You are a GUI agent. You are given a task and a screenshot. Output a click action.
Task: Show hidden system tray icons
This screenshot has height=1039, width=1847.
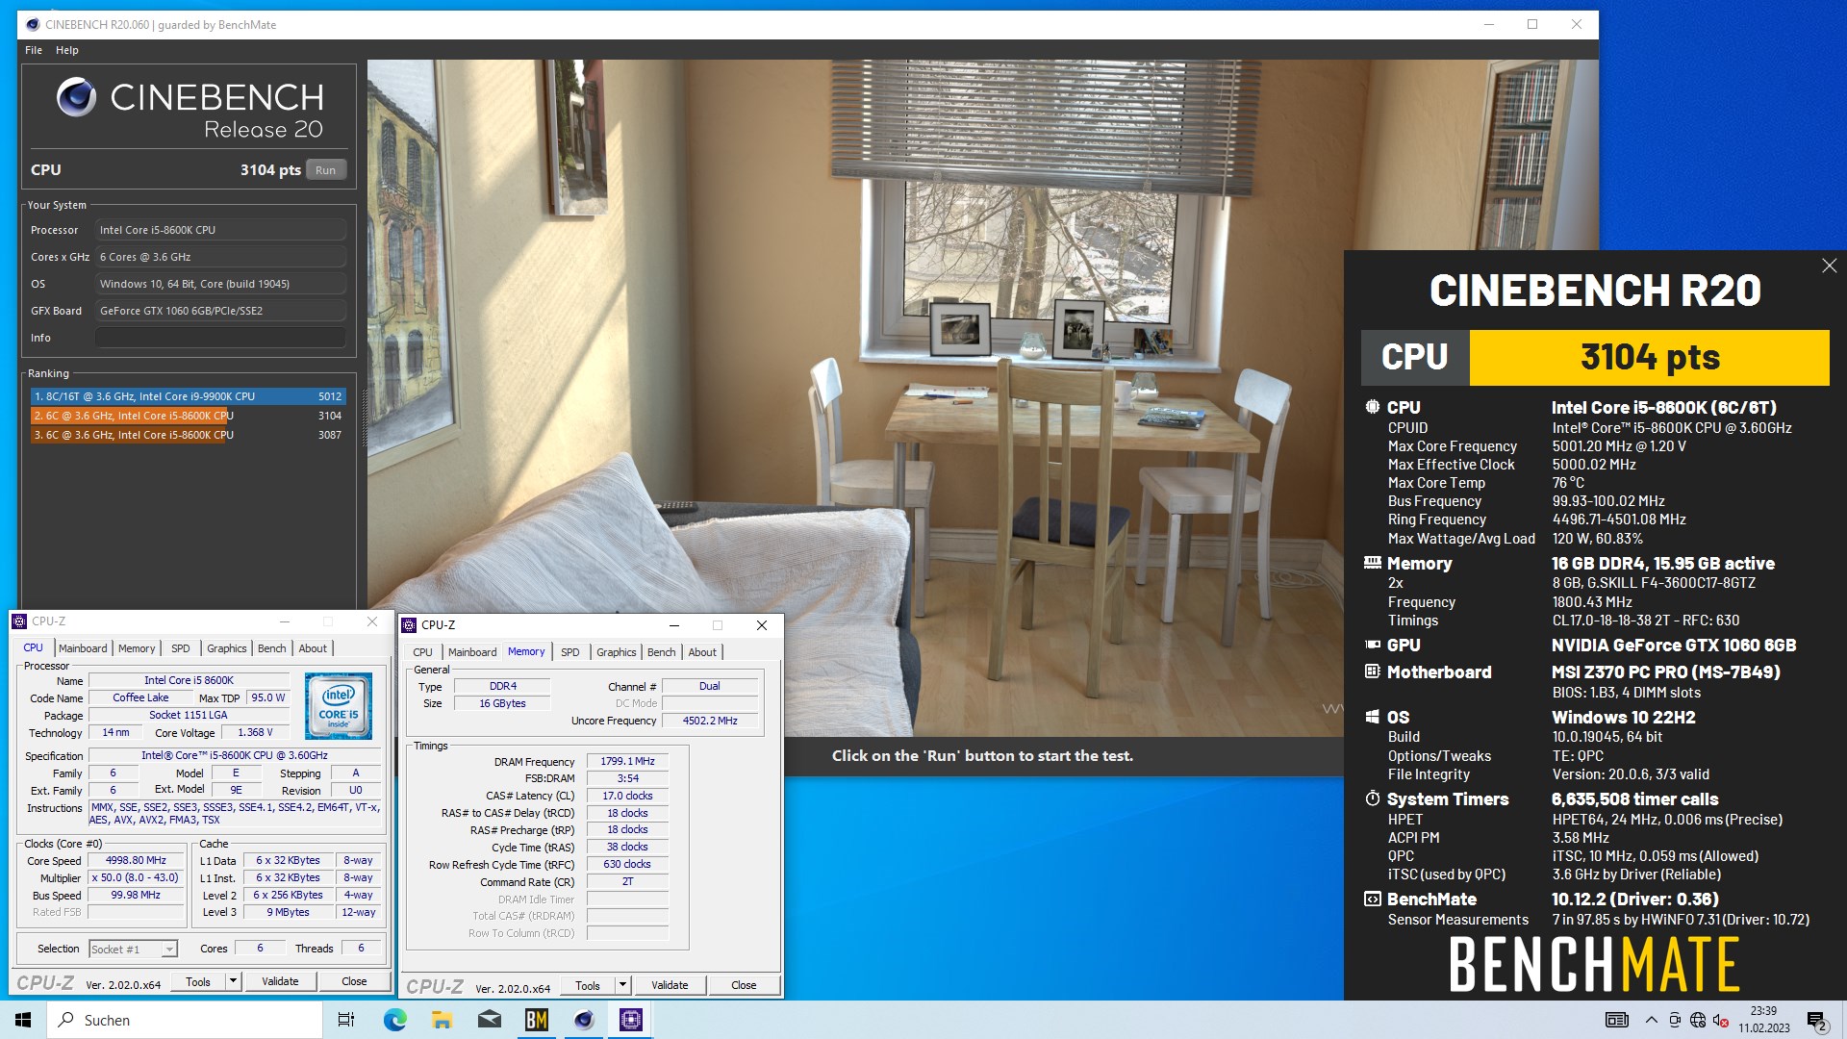pos(1652,1020)
